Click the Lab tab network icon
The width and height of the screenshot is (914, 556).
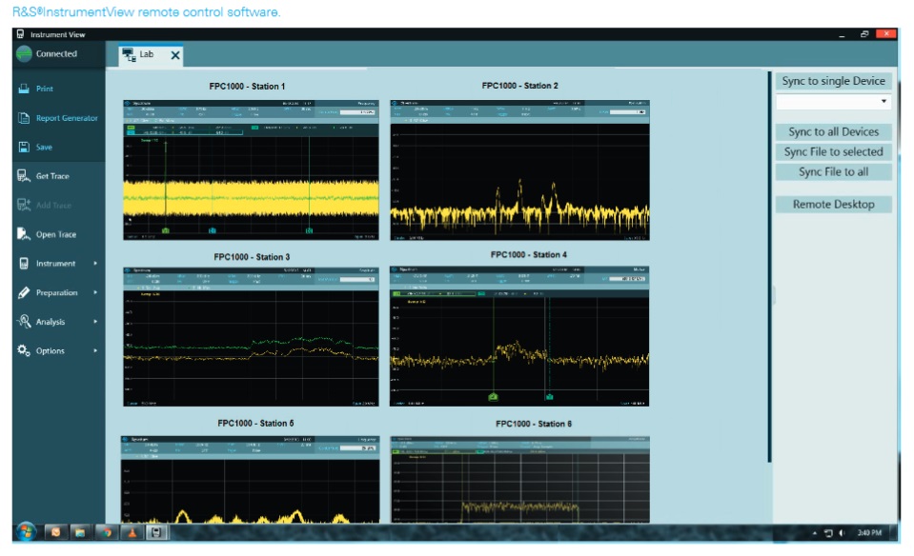[x=129, y=54]
